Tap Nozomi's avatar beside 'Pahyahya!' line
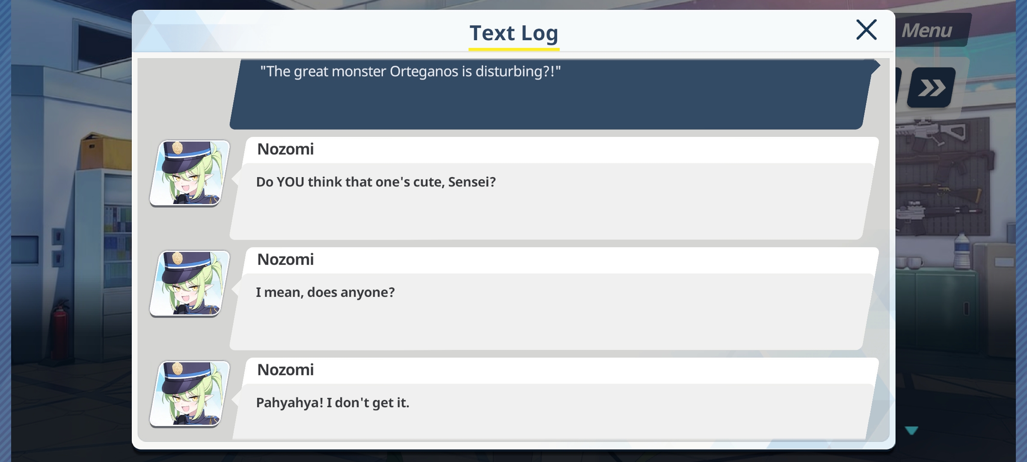 pos(190,394)
